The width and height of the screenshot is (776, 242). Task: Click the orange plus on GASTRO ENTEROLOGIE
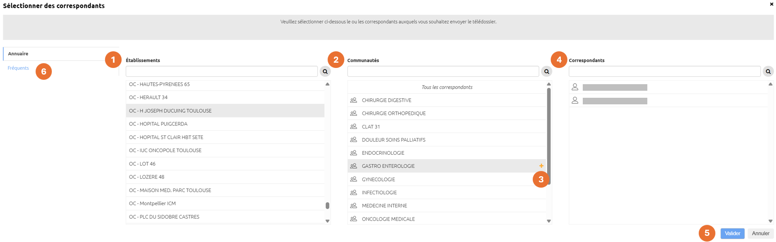(x=541, y=166)
